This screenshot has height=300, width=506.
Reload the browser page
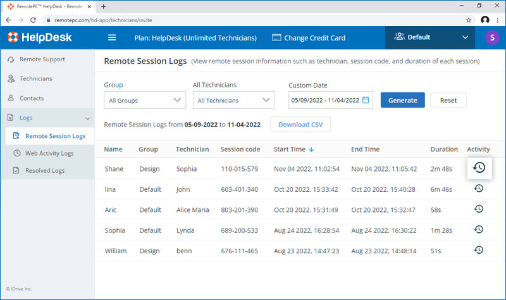pos(33,20)
